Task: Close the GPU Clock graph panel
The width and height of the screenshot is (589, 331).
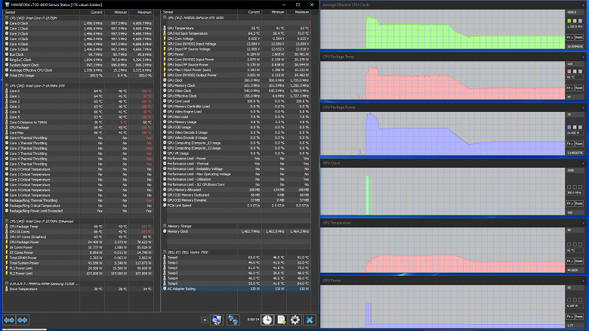Action: 583,163
